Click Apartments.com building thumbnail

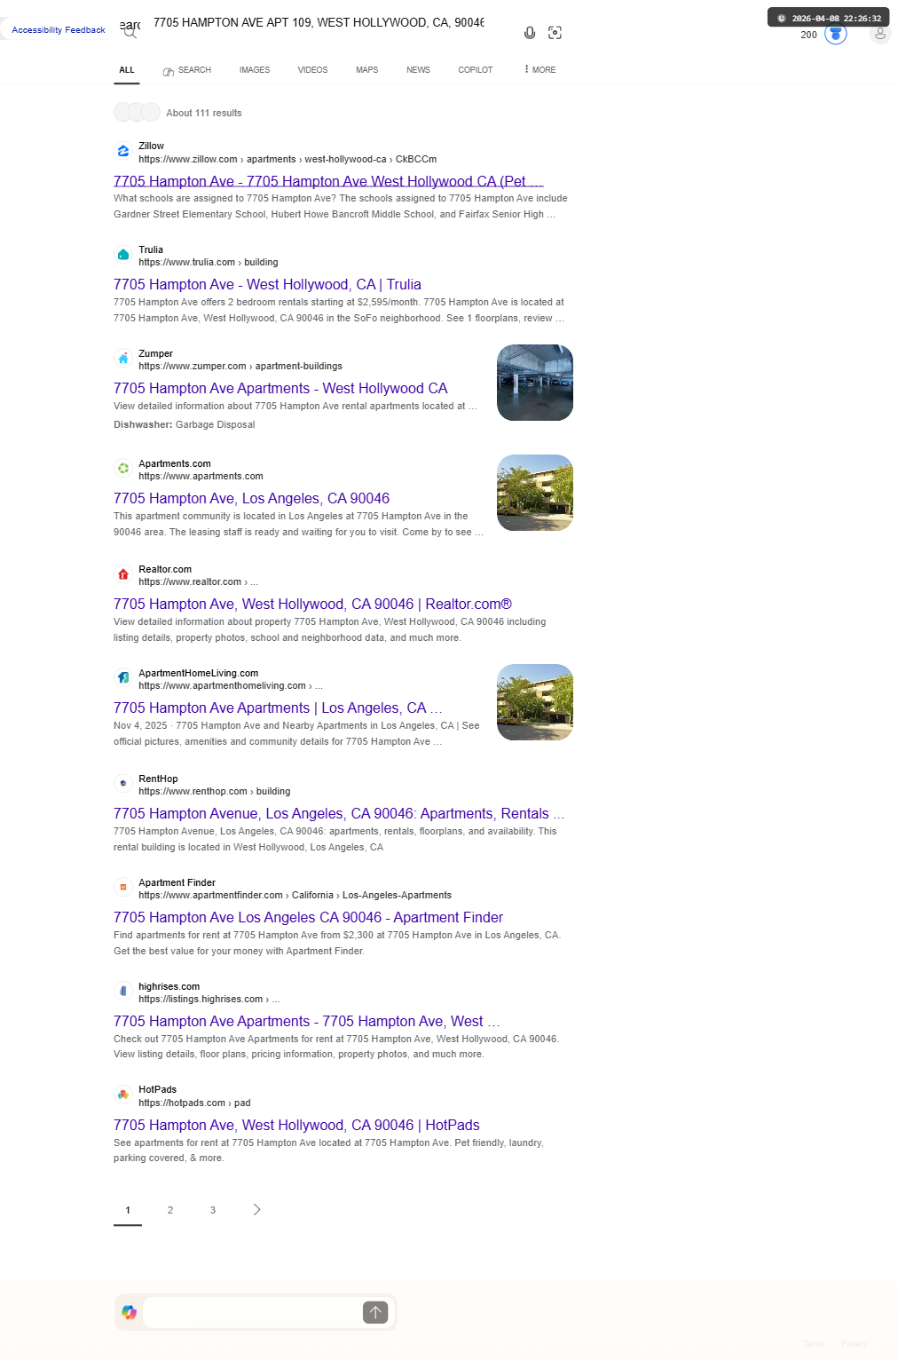click(x=535, y=493)
